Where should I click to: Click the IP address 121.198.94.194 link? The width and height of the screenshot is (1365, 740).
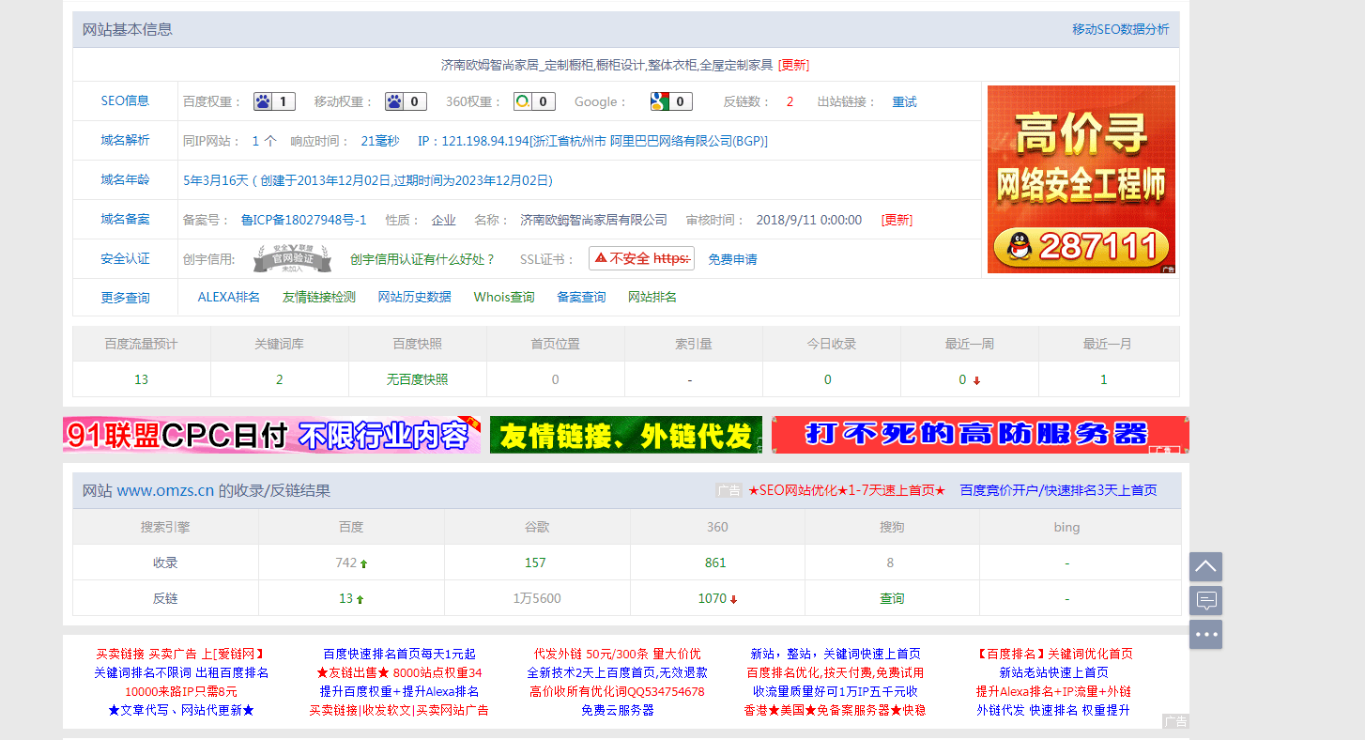(592, 141)
